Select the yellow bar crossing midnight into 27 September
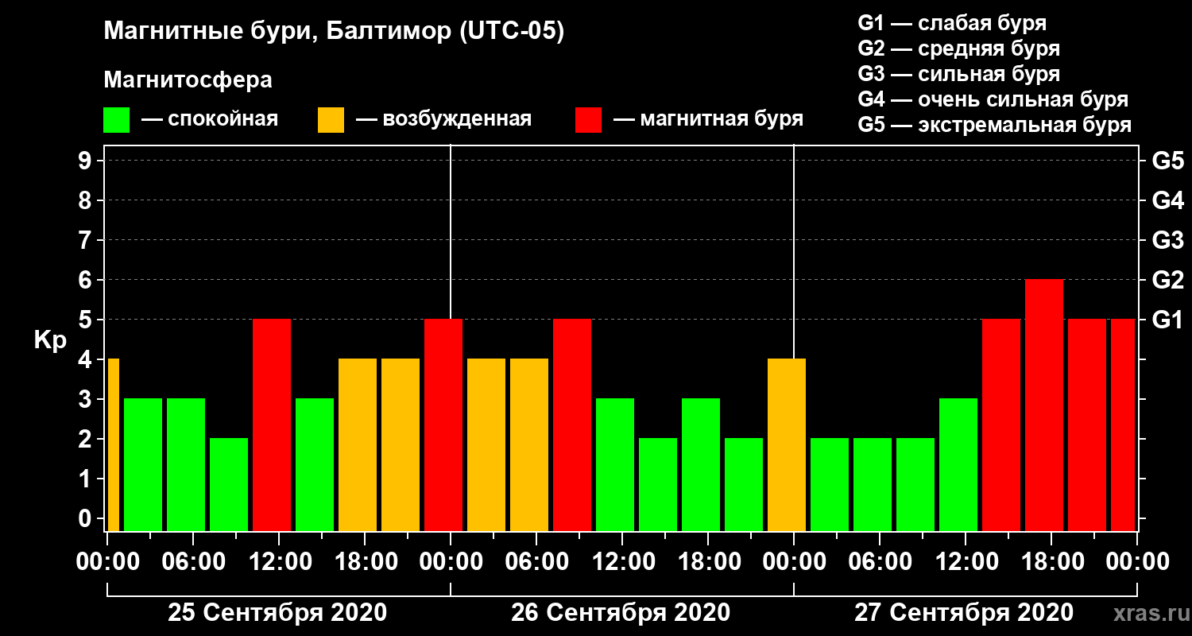Image resolution: width=1192 pixels, height=636 pixels. pos(787,445)
